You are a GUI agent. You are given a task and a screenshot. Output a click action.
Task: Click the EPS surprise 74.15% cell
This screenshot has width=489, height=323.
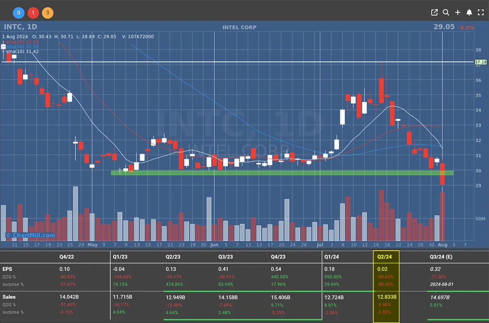point(120,284)
